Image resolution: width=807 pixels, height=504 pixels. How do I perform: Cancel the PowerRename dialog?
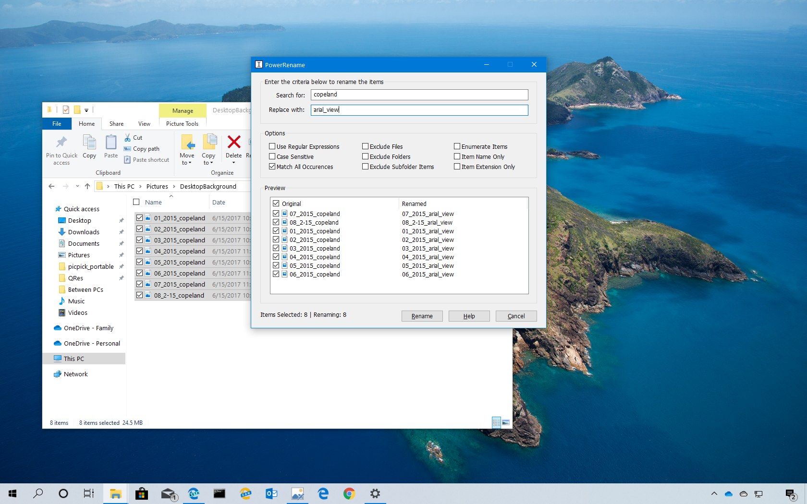tap(516, 316)
